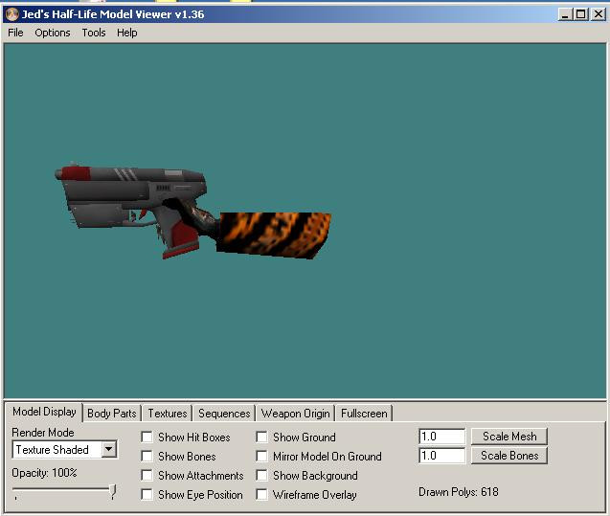Viewport: 610px width, 516px height.
Task: Click the Scale Mesh button
Action: pos(509,437)
